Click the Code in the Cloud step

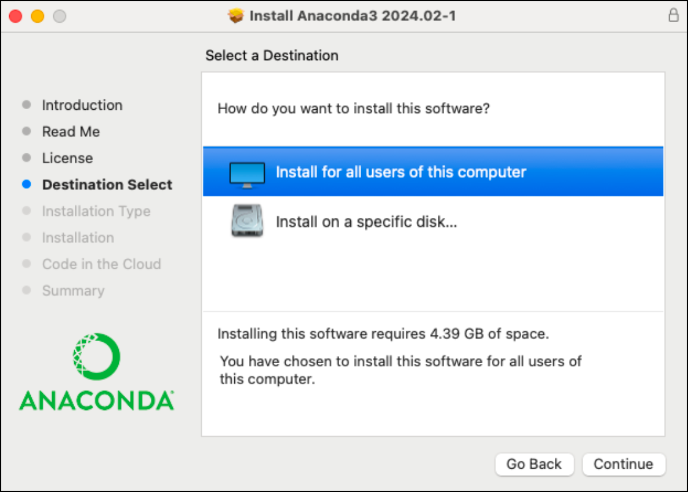(x=101, y=264)
